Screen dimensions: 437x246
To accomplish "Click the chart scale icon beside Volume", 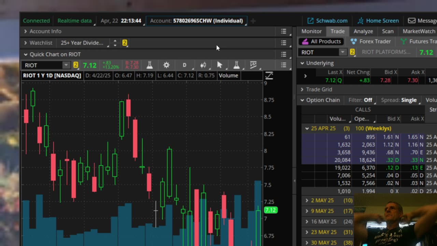I will tap(269, 76).
